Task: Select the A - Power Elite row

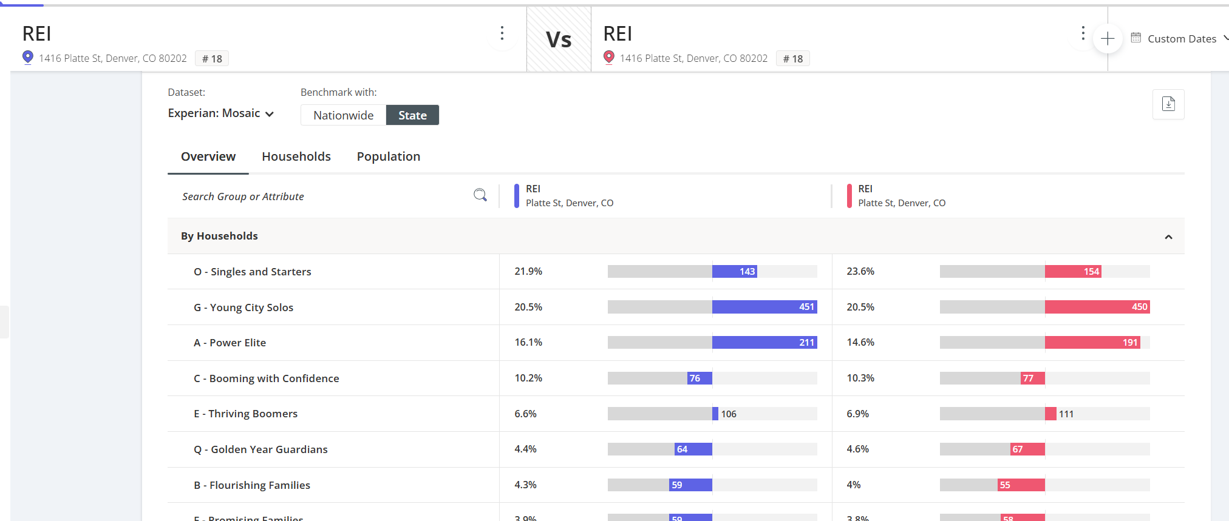Action: 676,343
